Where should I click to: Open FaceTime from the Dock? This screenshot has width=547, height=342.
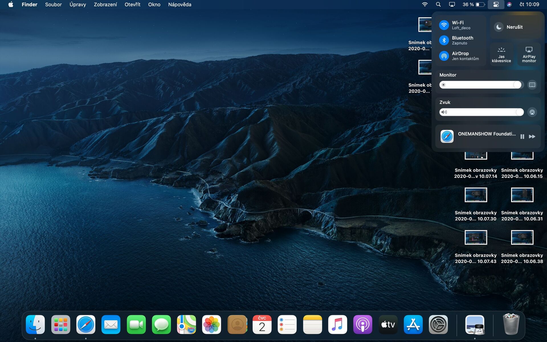tap(136, 324)
